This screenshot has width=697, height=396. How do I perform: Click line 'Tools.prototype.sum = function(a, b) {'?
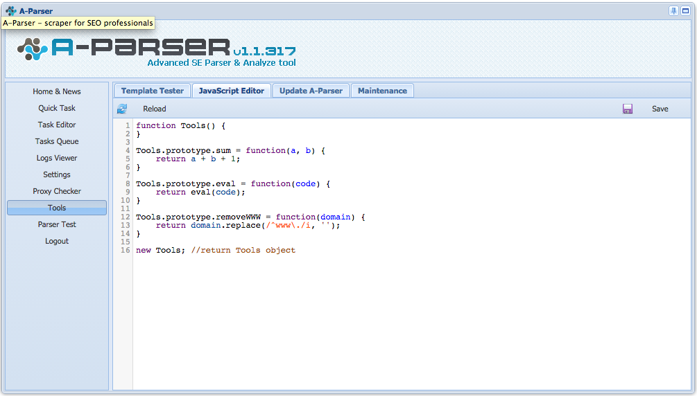point(230,150)
